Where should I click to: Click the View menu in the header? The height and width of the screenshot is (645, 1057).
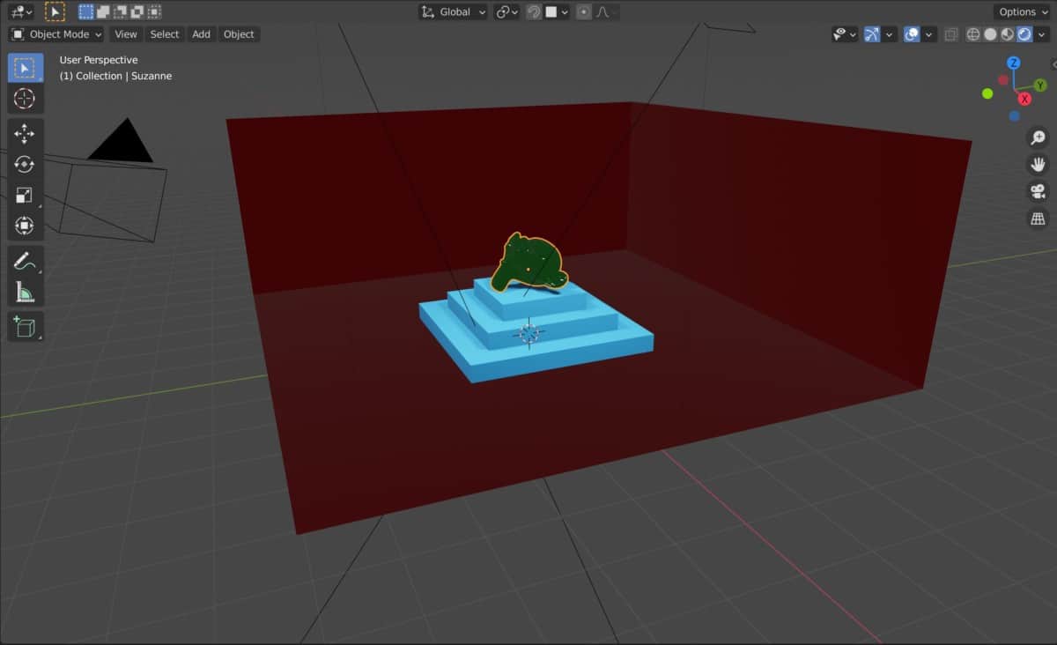click(125, 33)
